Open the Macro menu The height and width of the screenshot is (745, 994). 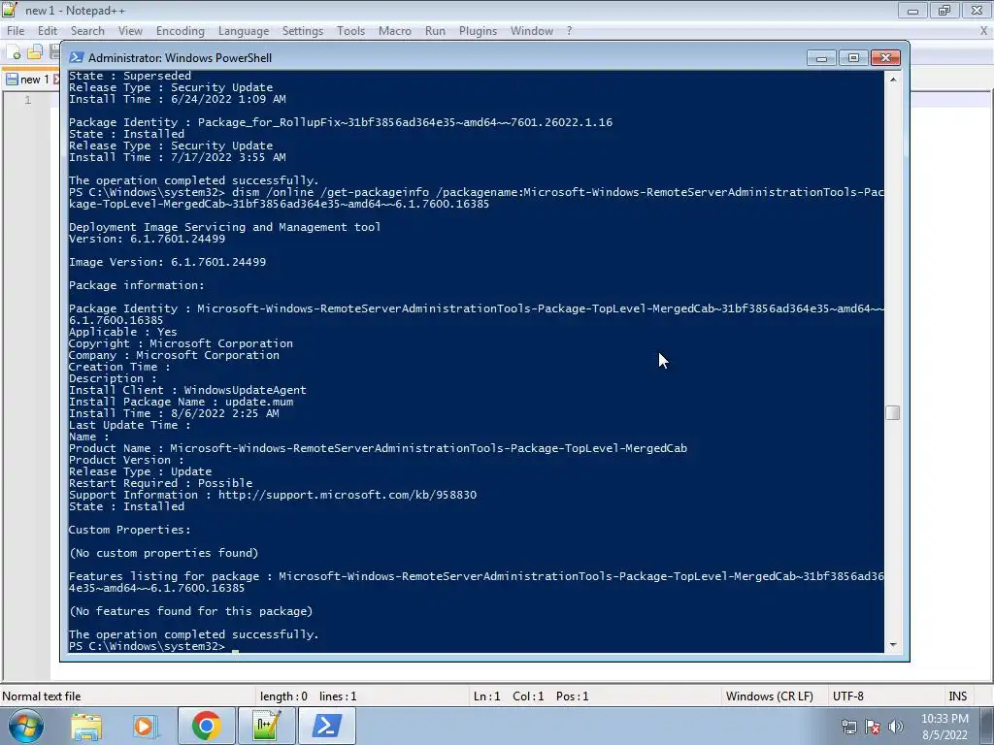tap(395, 30)
